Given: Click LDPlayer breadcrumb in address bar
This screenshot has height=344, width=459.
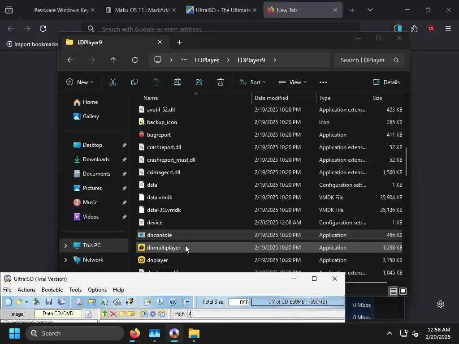Looking at the screenshot, I should 207,60.
